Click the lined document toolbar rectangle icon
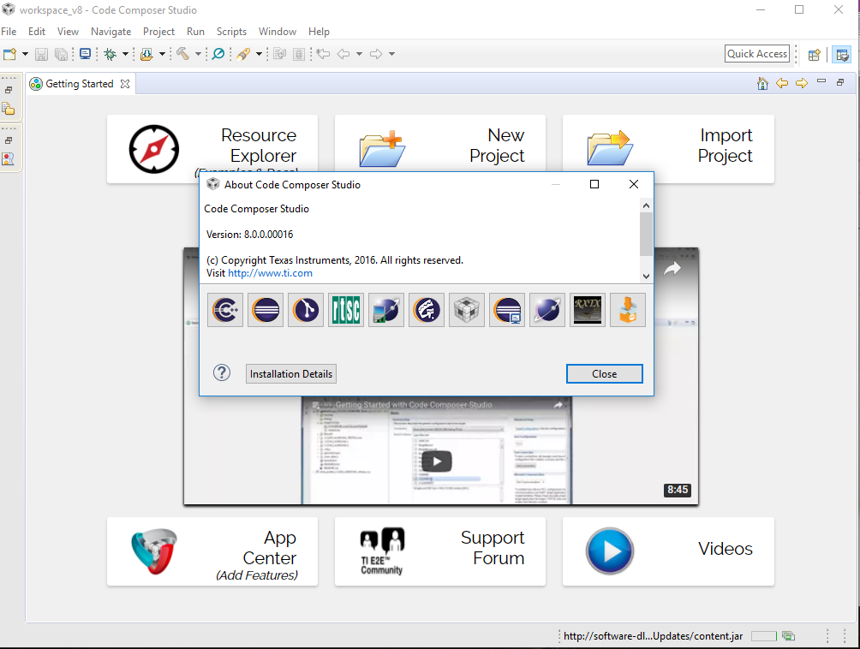Screen dimensions: 860x649 tap(299, 54)
